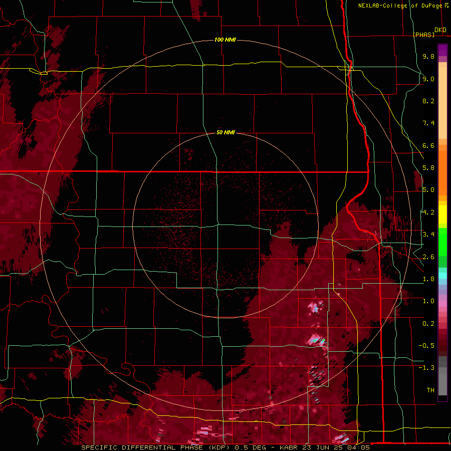The height and width of the screenshot is (451, 451).
Task: Pick the bright green segment of the color bar
Action: (442, 242)
